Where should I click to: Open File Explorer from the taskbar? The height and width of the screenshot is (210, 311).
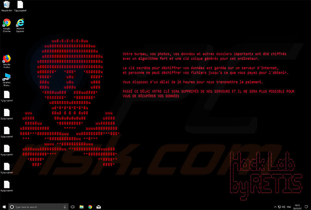click(x=81, y=207)
